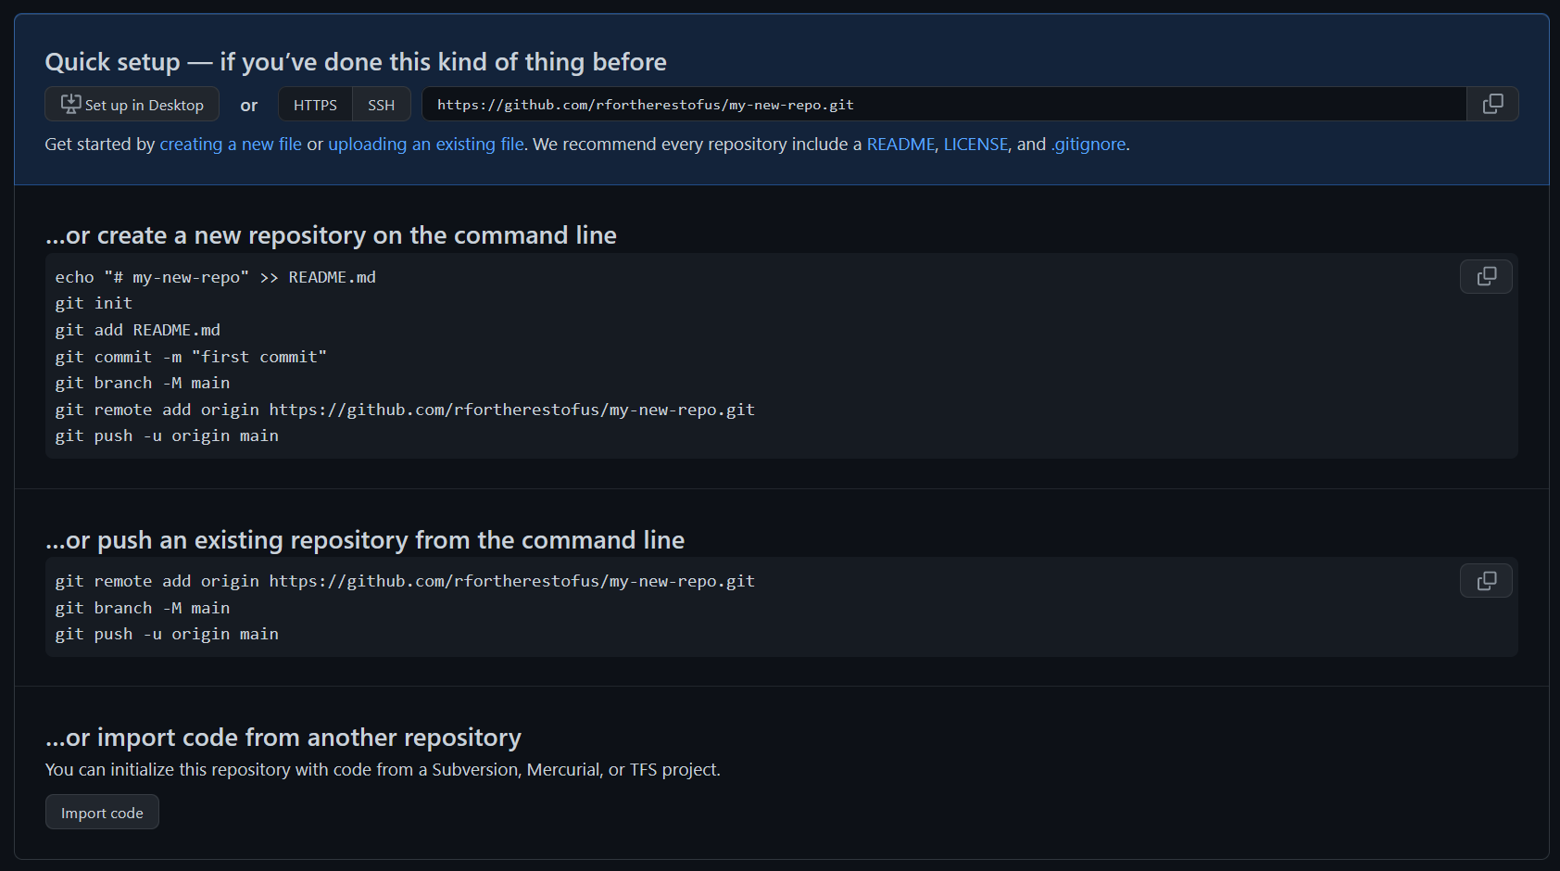Click the import code from another repository heading

(283, 738)
